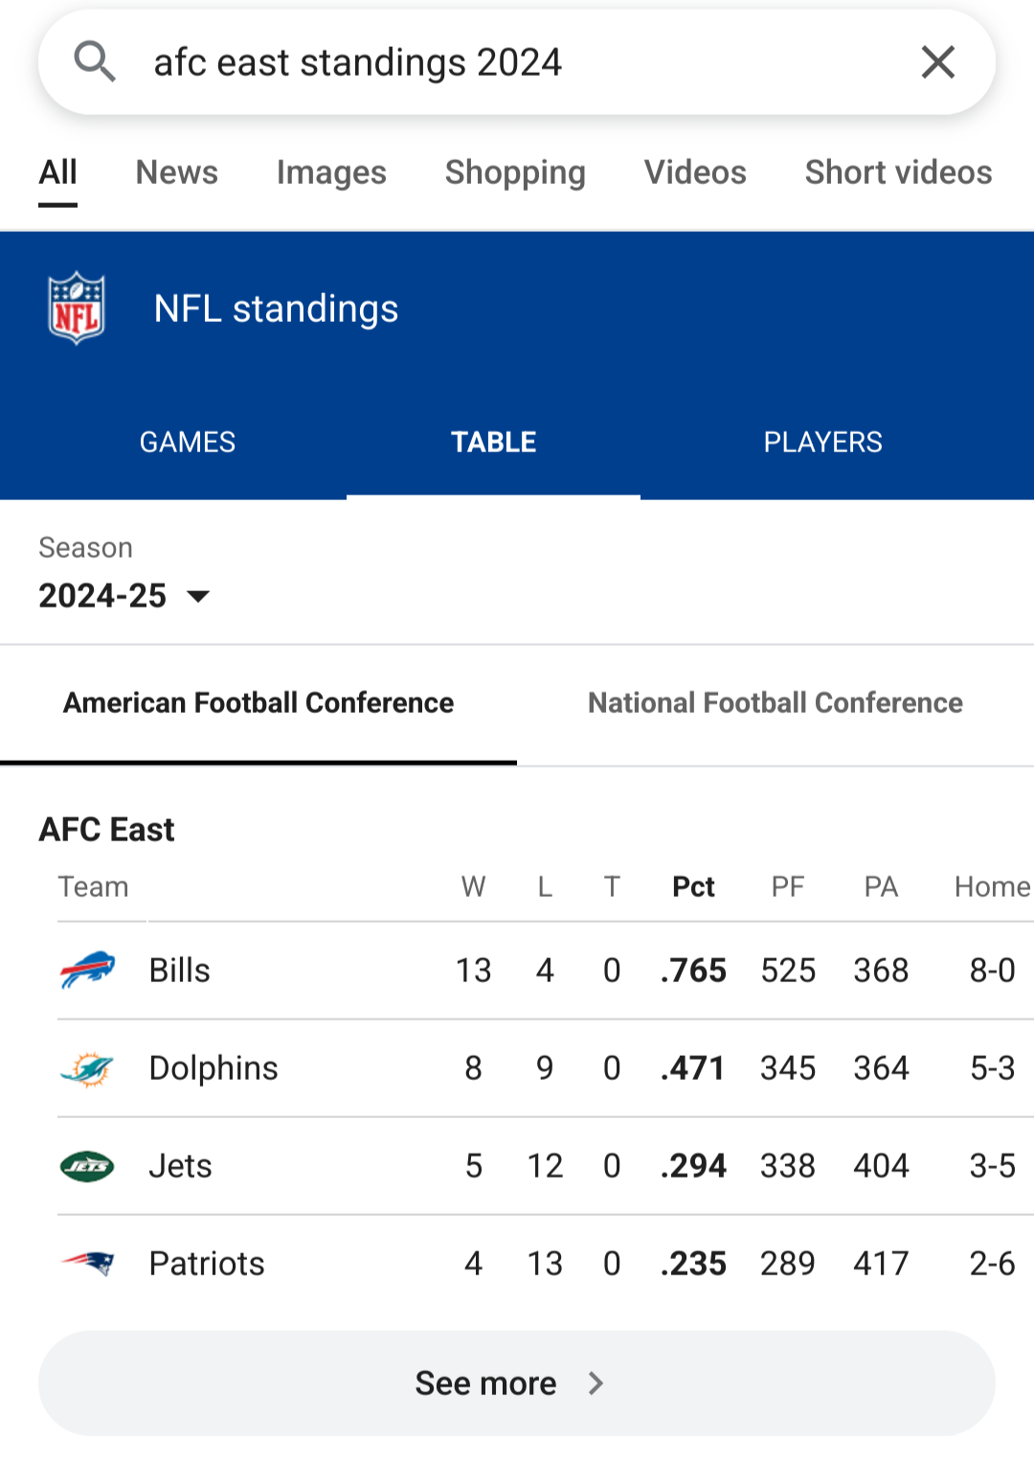Screen dimensions: 1034x1465
Task: Click the Bills team logo
Action: coord(87,971)
